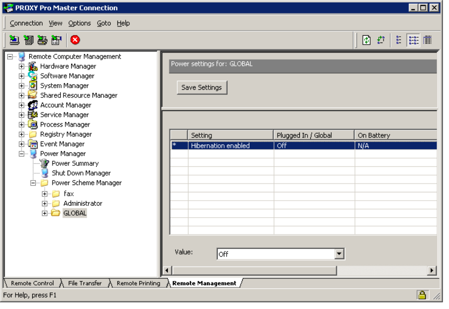Select the Administrator tree item

[83, 203]
